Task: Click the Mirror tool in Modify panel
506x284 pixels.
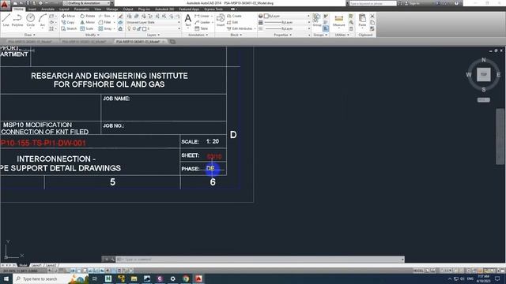Action: coord(88,22)
